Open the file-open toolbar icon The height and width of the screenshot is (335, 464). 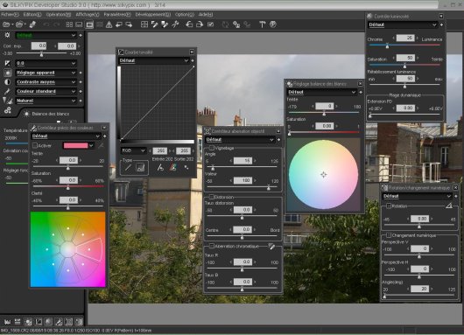(x=6, y=24)
